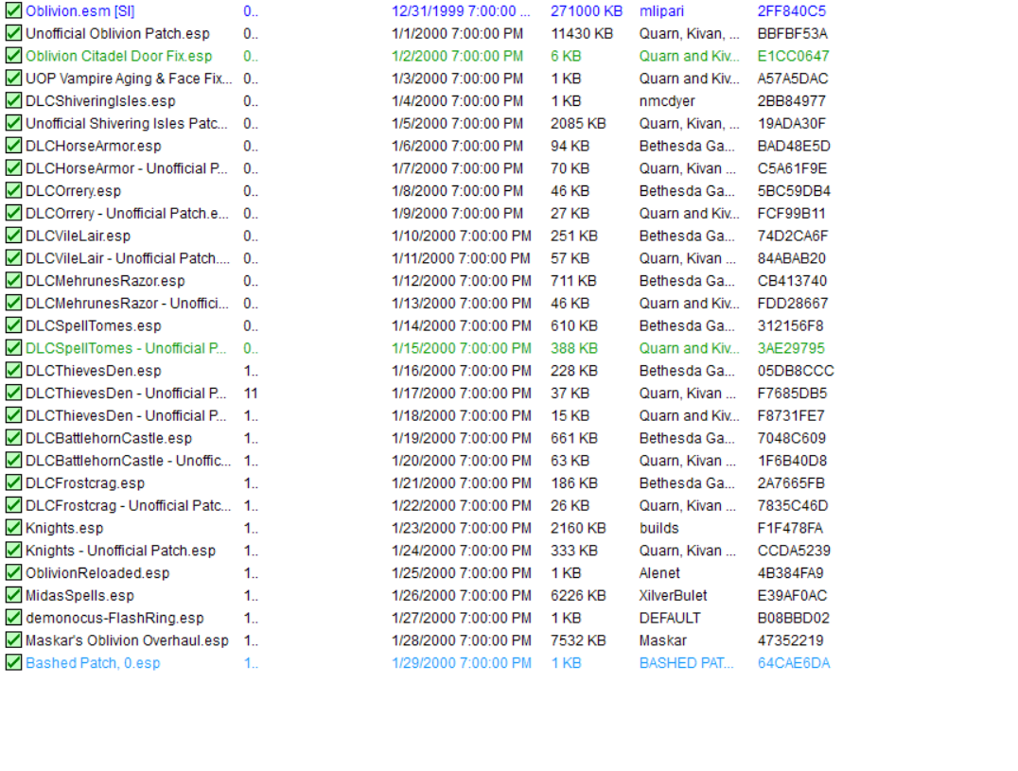Uncheck the DLCSpellTomes.esp checkbox
Screen dimensions: 1018x771
point(13,325)
